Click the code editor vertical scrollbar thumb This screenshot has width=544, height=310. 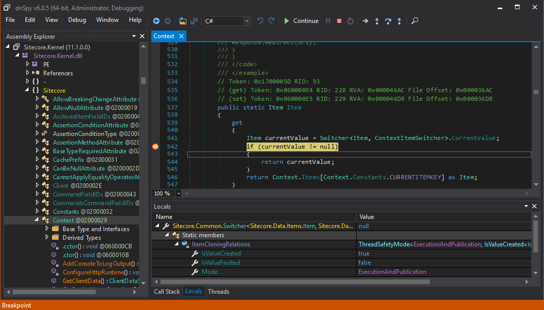point(536,92)
